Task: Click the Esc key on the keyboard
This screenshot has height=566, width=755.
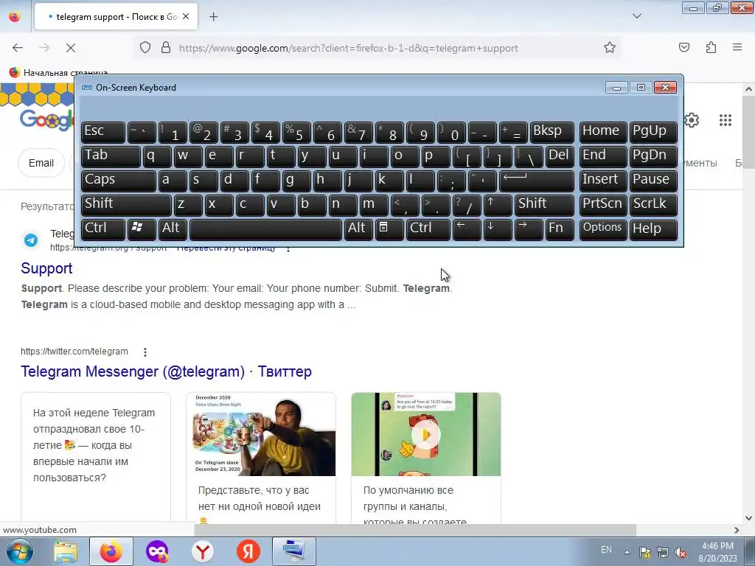Action: point(103,132)
